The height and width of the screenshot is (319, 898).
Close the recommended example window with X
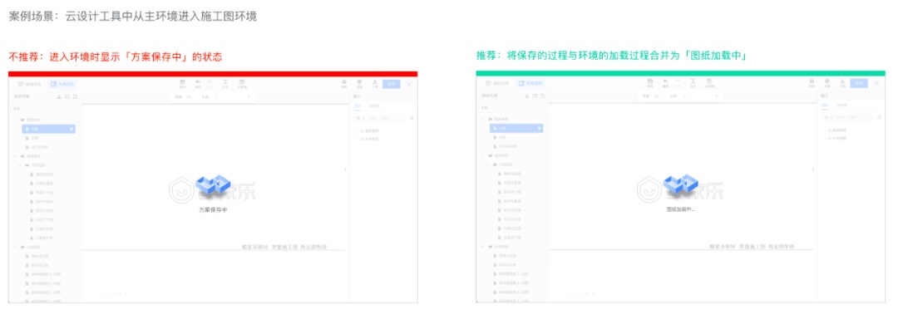click(x=877, y=84)
